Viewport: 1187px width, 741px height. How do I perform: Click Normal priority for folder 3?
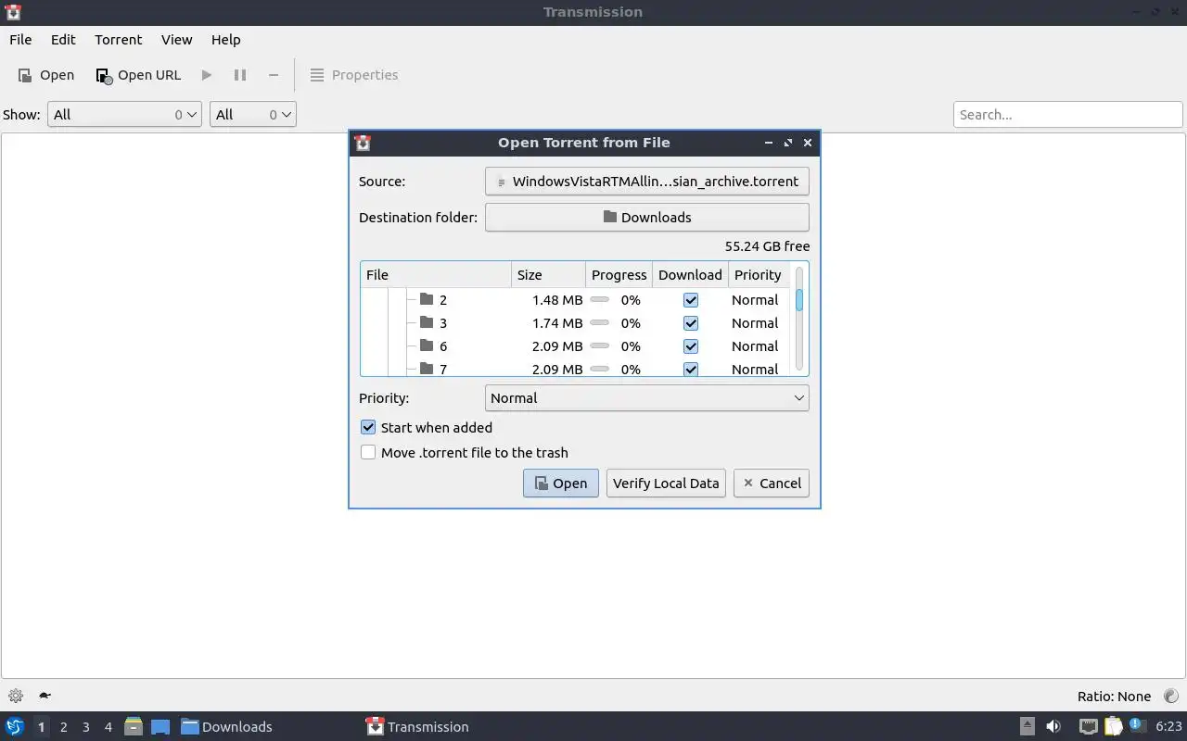755,323
